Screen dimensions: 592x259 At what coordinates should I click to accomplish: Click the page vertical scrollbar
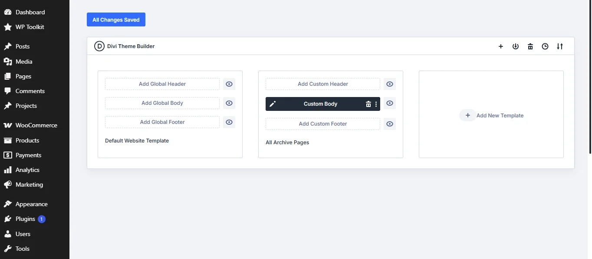[x=590, y=77]
